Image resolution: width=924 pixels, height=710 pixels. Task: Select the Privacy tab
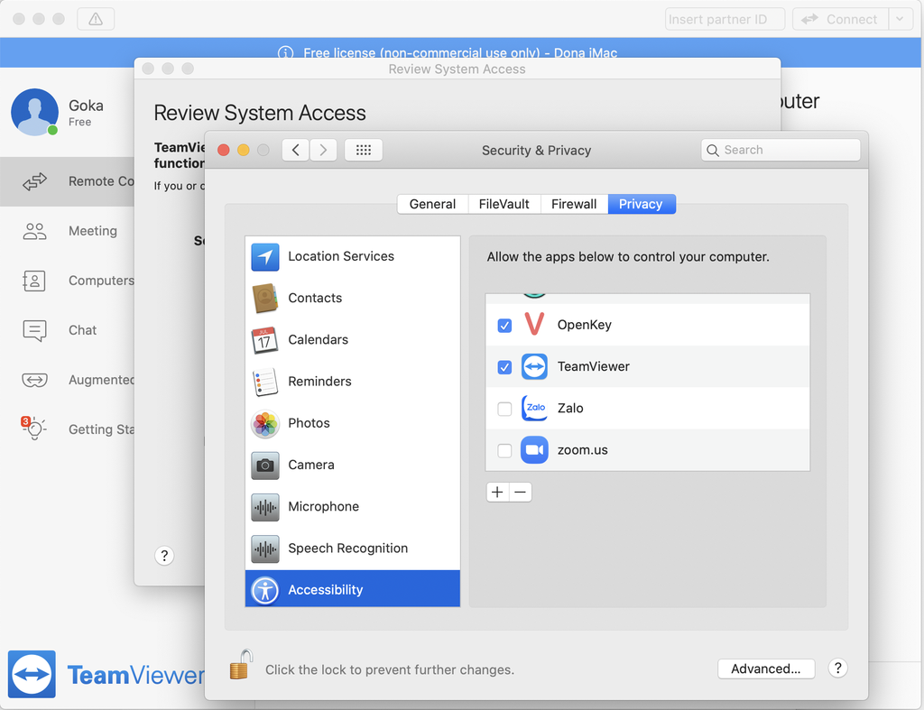(642, 204)
